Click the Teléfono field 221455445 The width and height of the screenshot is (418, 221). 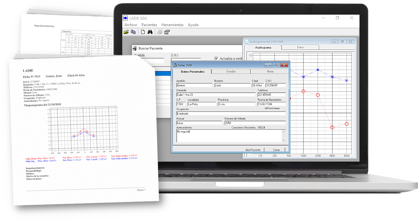272,94
